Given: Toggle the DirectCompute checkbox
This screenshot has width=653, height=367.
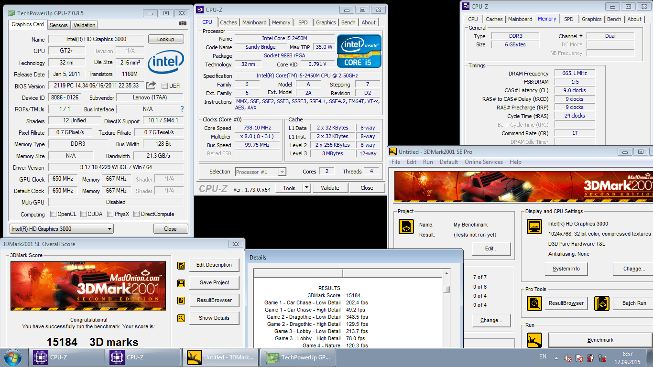Looking at the screenshot, I should point(136,214).
